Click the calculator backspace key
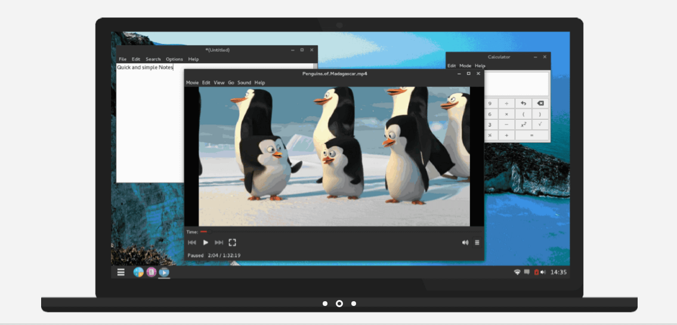The image size is (677, 325). pos(540,104)
